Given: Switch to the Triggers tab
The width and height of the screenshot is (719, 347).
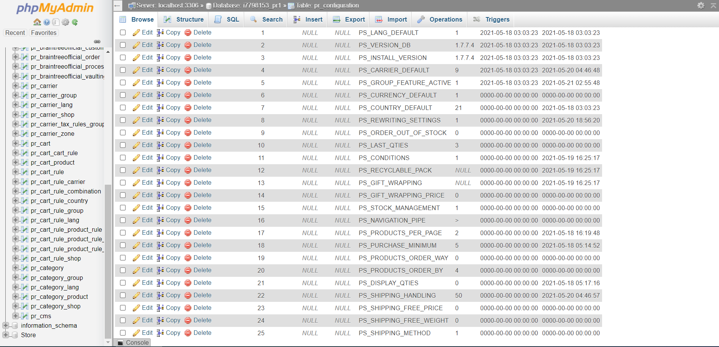Looking at the screenshot, I should tap(491, 19).
